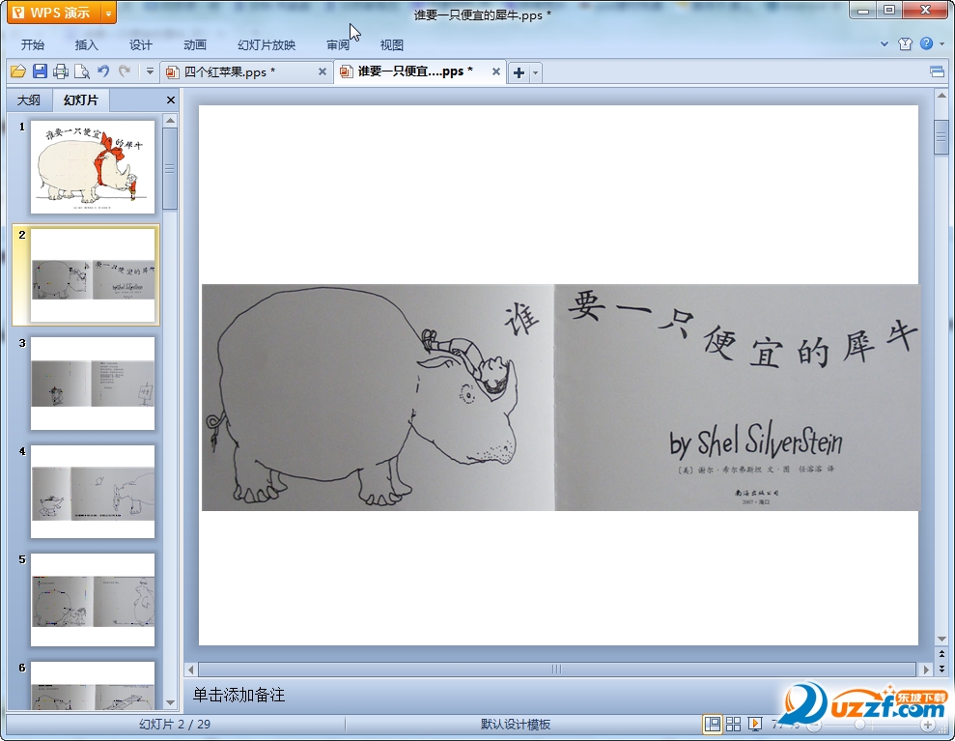Create a new document with the plus button
955x741 pixels.
pyautogui.click(x=519, y=73)
